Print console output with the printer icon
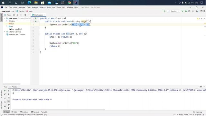Screen dimensions: 206x116 point(9,104)
